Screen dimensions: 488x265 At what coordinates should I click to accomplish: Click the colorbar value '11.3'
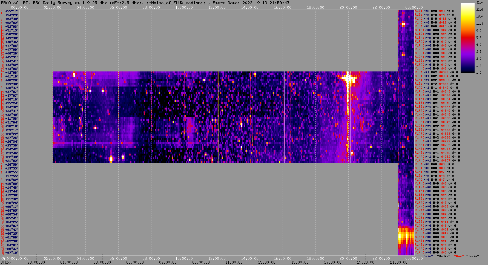pyautogui.click(x=480, y=24)
